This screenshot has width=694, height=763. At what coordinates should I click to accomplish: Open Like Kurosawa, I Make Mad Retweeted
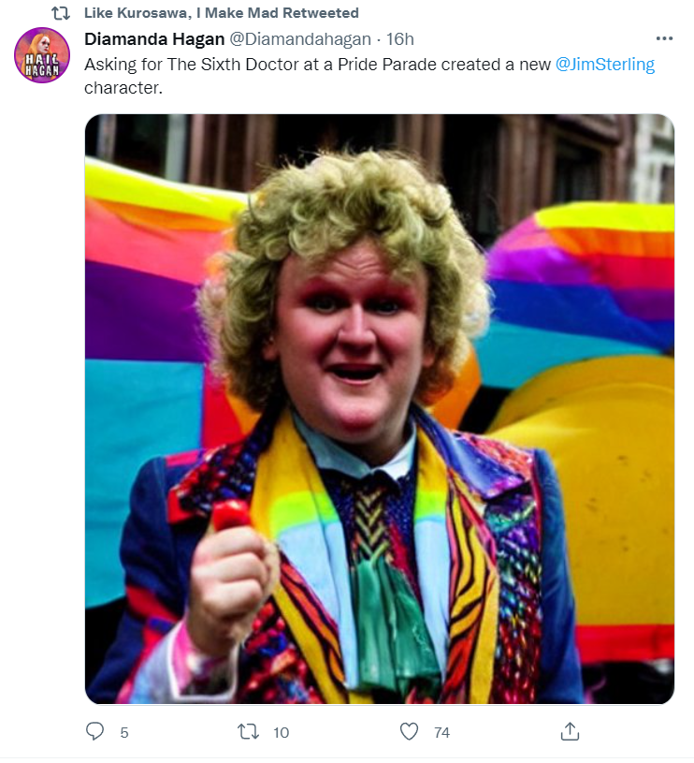[x=222, y=13]
